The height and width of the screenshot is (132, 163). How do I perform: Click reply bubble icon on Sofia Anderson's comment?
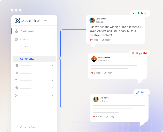(x=104, y=73)
